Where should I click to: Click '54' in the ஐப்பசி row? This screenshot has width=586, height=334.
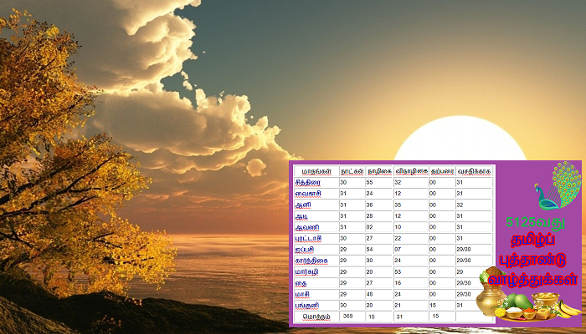coord(370,250)
